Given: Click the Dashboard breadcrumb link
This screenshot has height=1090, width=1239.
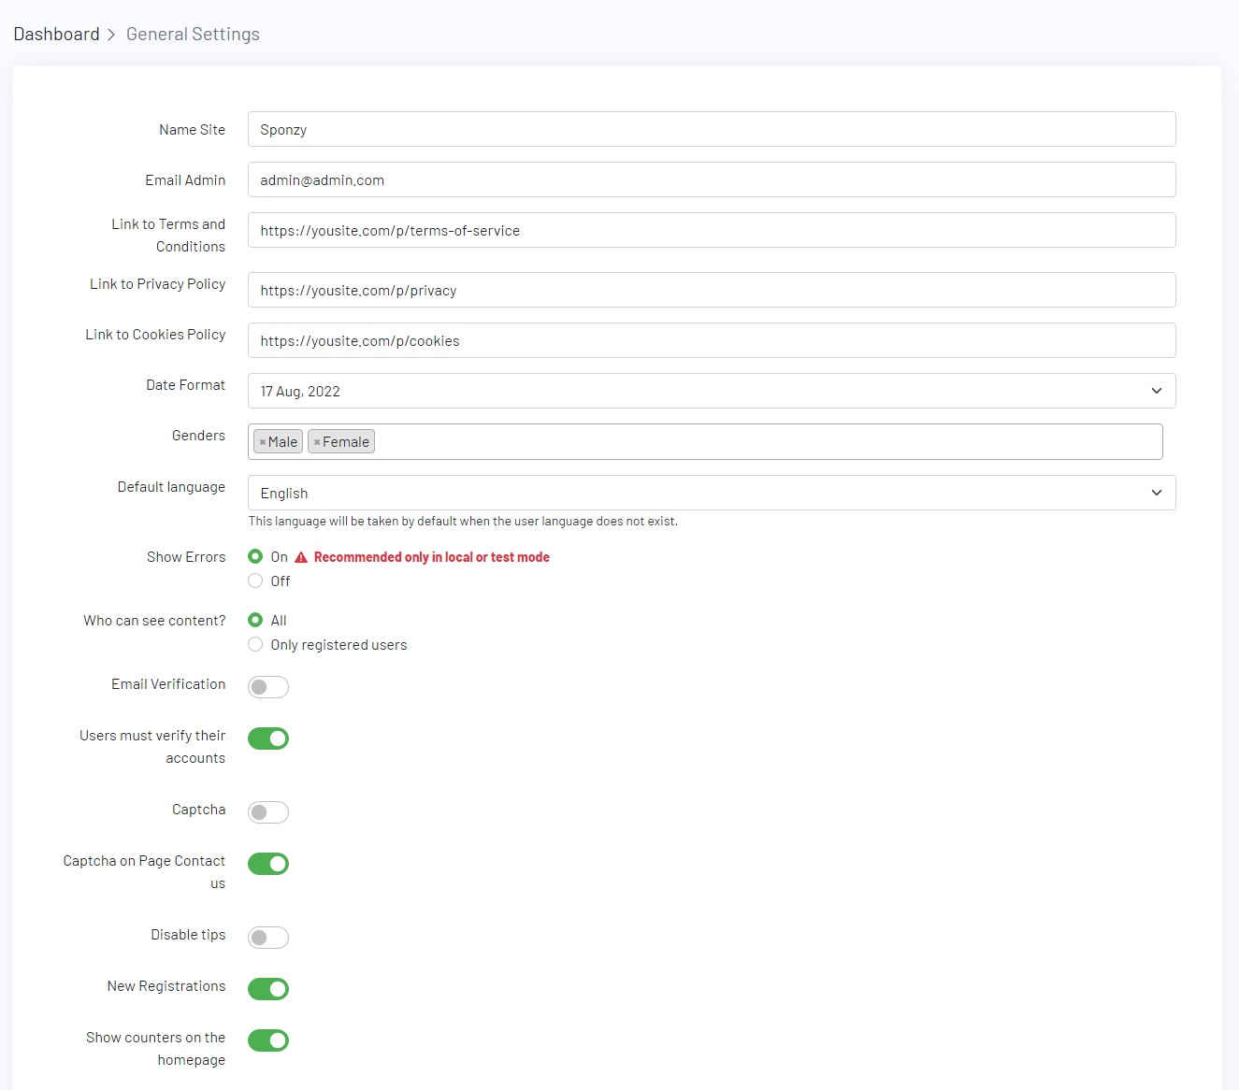Looking at the screenshot, I should (x=56, y=35).
